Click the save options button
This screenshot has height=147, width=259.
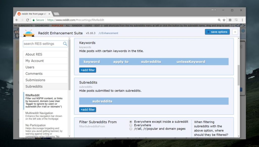(x=217, y=32)
